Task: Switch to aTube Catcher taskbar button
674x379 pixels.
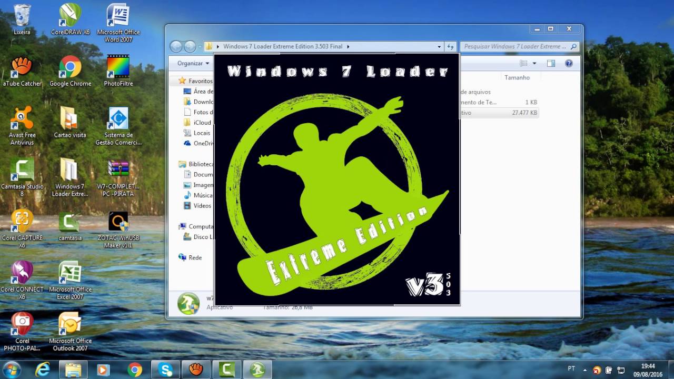Action: tap(196, 370)
